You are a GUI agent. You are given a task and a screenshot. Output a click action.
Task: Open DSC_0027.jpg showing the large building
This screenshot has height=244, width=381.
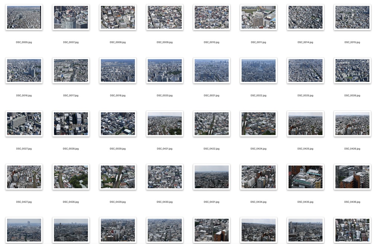pos(24,123)
